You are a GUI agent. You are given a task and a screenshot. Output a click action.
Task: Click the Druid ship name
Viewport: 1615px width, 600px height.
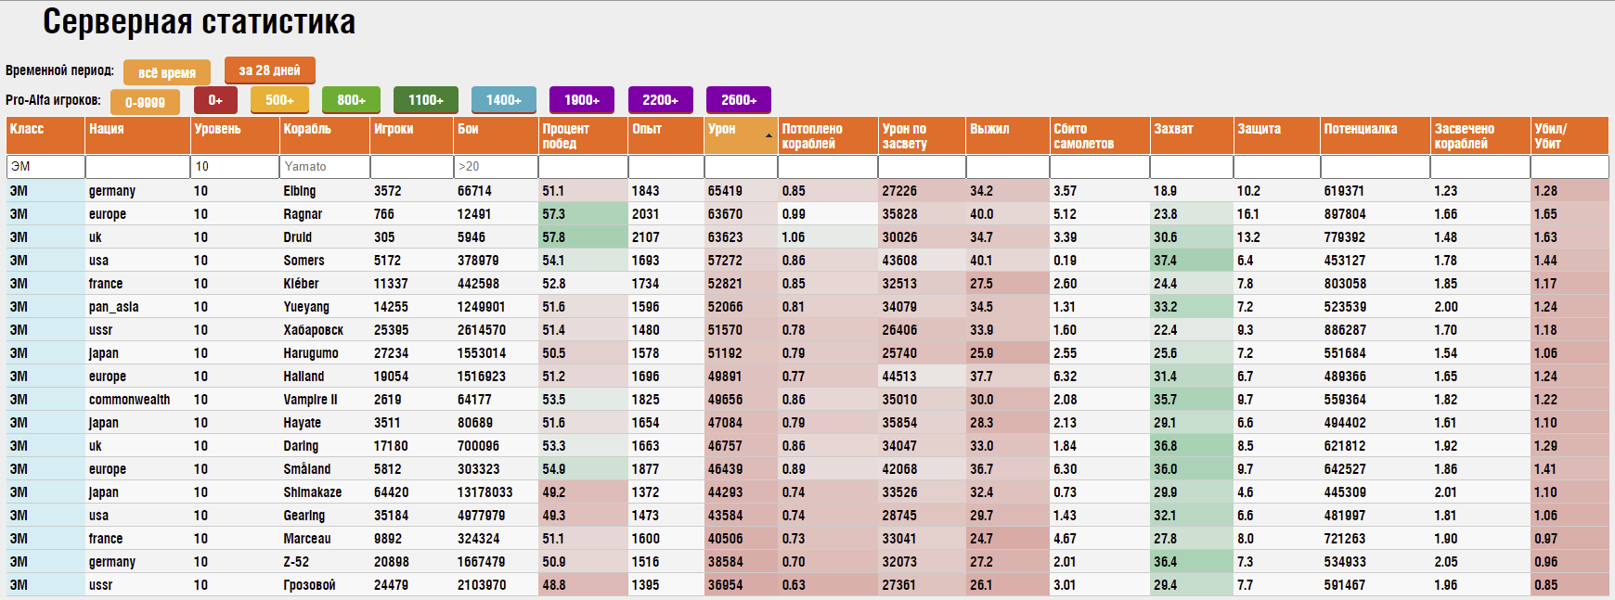point(298,237)
